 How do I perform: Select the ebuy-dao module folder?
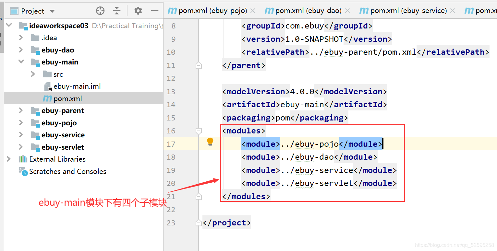coord(58,50)
